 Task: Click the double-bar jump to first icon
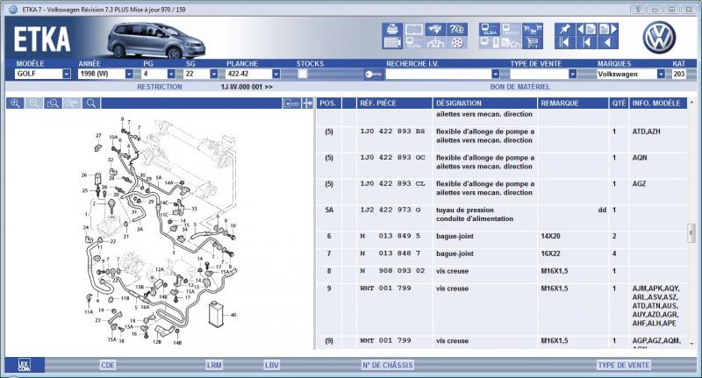point(564,42)
